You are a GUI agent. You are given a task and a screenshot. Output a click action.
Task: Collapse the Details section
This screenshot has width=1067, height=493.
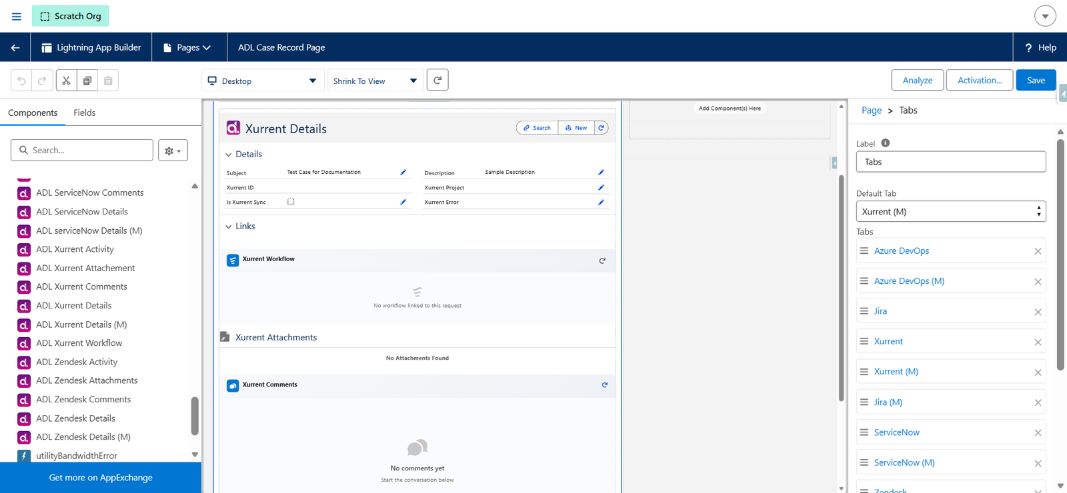point(228,155)
